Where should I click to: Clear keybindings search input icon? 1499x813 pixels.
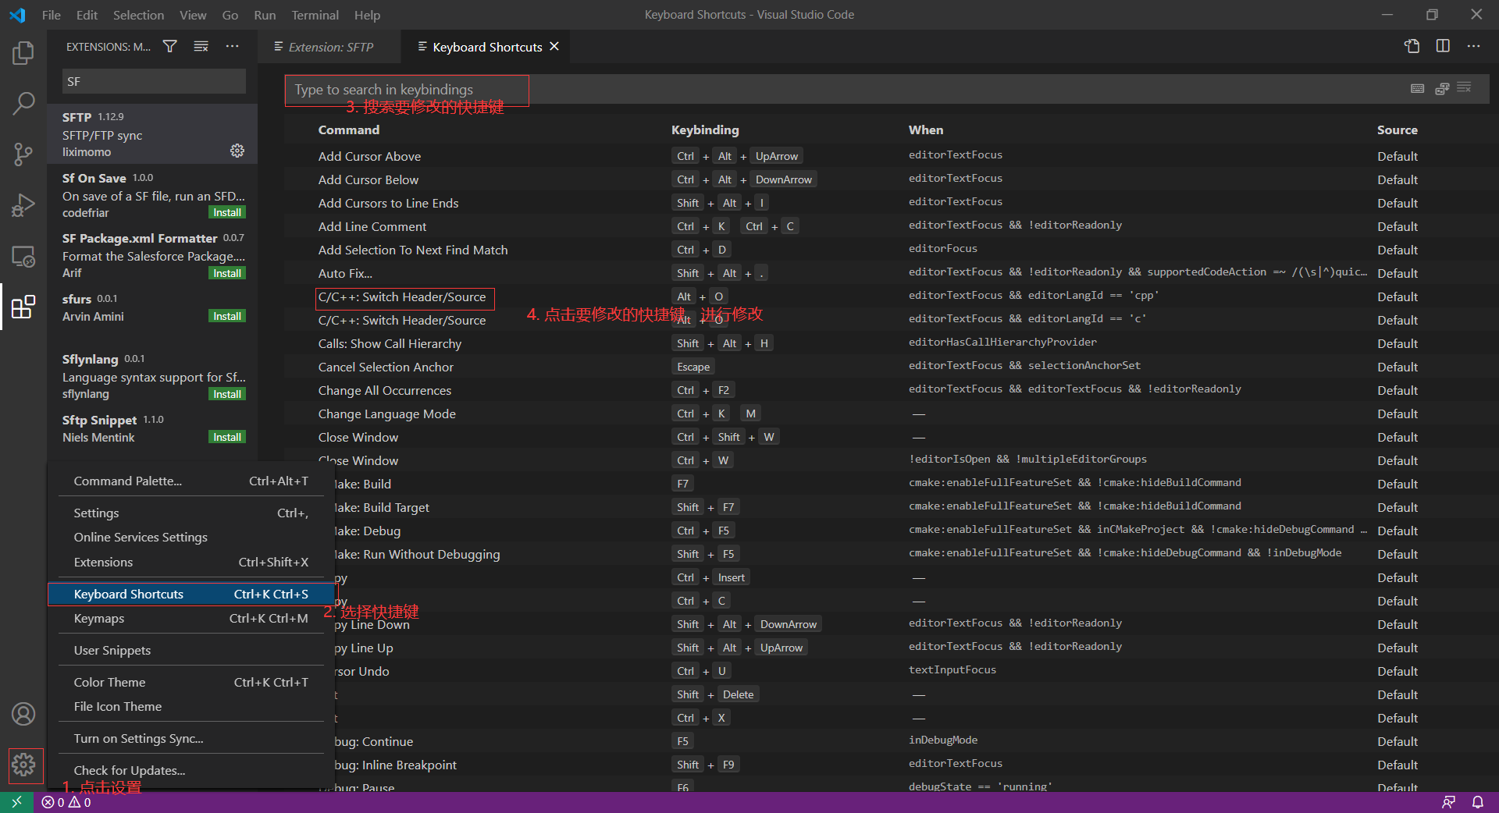click(x=1464, y=87)
